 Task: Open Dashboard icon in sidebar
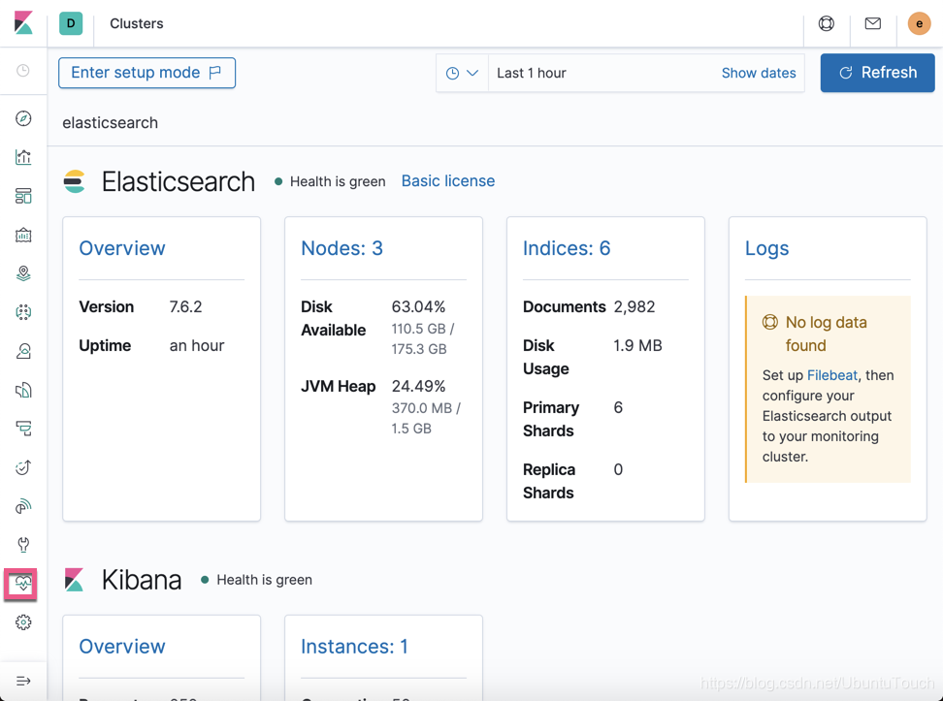tap(23, 196)
